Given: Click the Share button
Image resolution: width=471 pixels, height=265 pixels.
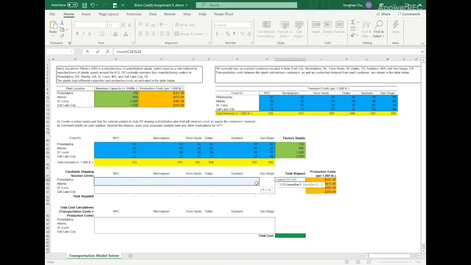Looking at the screenshot, I should pyautogui.click(x=383, y=14).
